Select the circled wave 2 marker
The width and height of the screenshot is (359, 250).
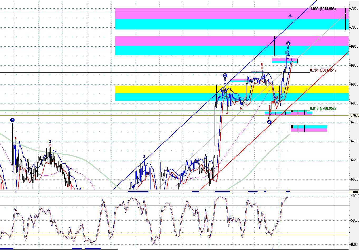point(12,120)
